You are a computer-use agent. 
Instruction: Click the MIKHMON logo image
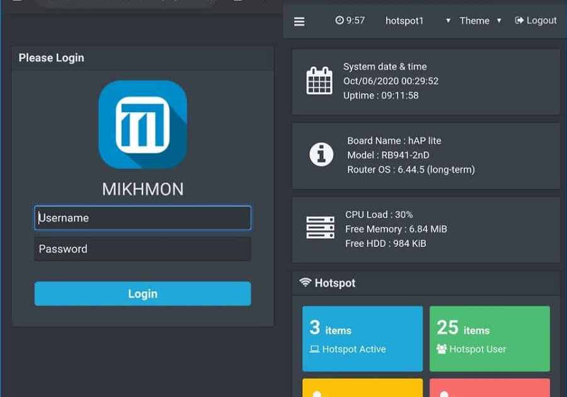143,125
